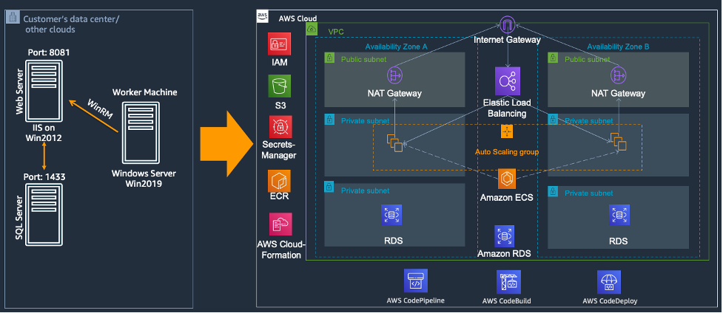Click the 'VPC' label

(x=336, y=32)
